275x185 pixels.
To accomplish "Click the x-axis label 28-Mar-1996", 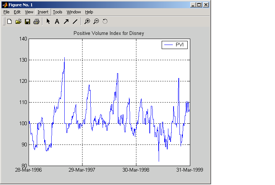I will point(28,170).
